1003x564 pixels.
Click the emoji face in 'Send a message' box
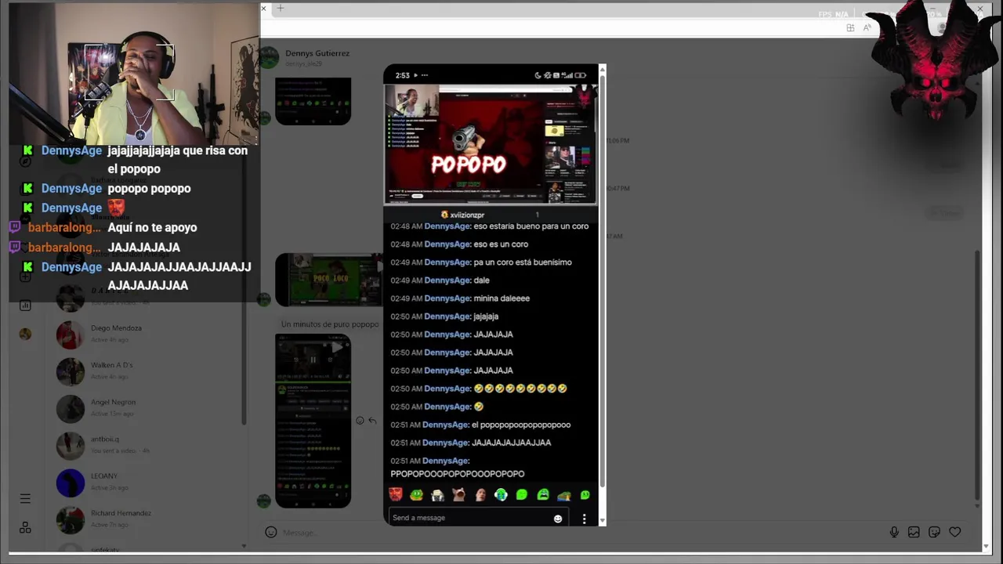[x=558, y=519]
